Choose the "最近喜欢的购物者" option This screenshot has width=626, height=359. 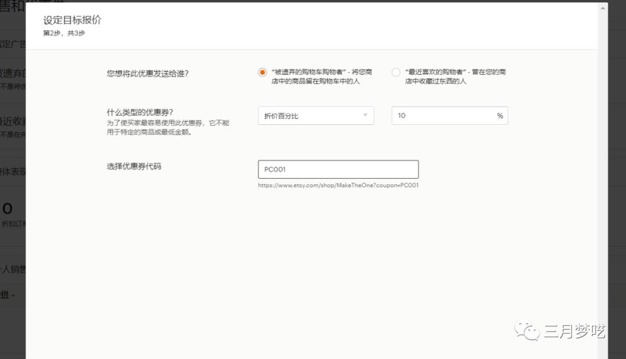395,72
